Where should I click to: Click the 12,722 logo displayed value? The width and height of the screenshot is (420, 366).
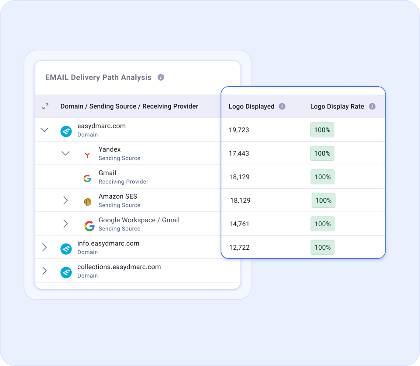pos(239,247)
